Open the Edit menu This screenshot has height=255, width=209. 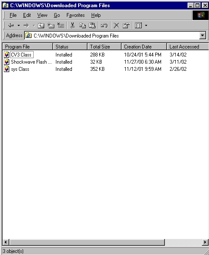pyautogui.click(x=27, y=15)
